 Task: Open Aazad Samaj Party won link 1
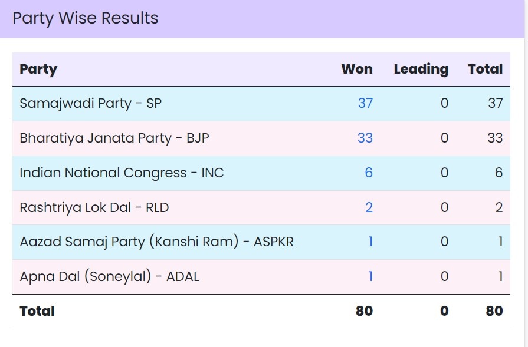370,242
